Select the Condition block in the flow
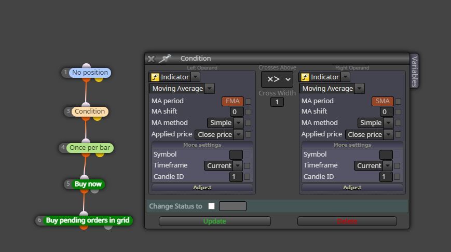Image resolution: width=451 pixels, height=252 pixels. (x=90, y=111)
